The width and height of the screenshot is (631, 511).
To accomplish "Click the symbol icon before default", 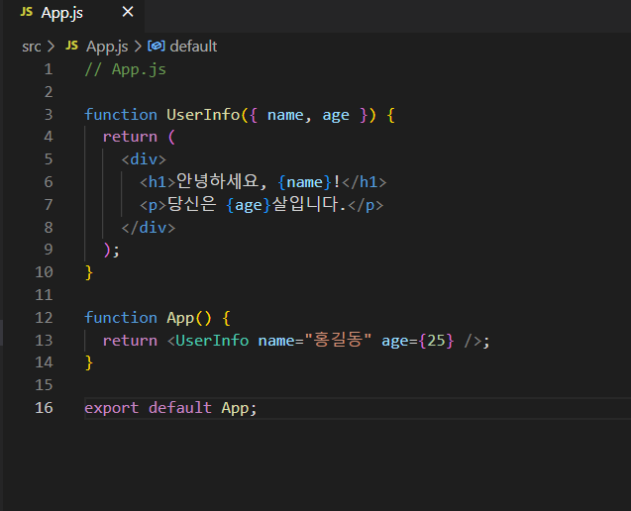I will click(x=157, y=46).
